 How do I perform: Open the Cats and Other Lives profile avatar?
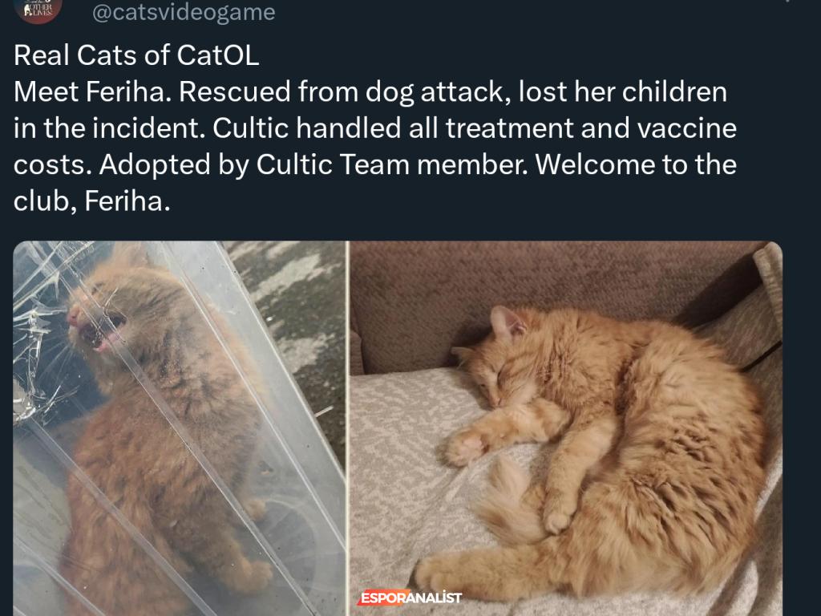pos(38,10)
